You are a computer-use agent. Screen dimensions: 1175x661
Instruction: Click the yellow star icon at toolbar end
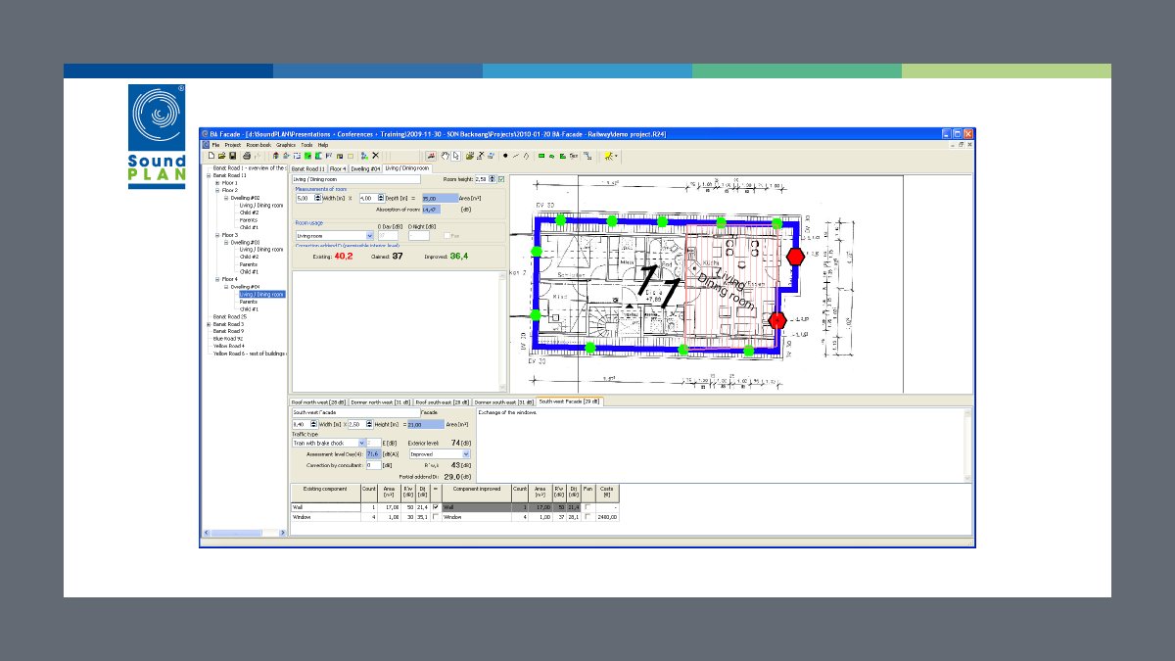pyautogui.click(x=608, y=155)
